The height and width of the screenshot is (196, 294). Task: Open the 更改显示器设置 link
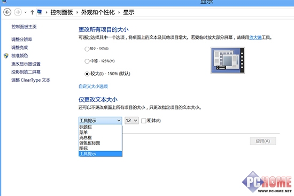point(26,64)
